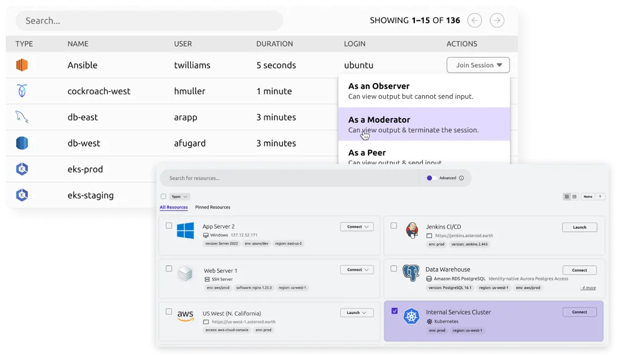Click the AWS logo for US West
Screen dimensions: 617x357
pos(185,316)
